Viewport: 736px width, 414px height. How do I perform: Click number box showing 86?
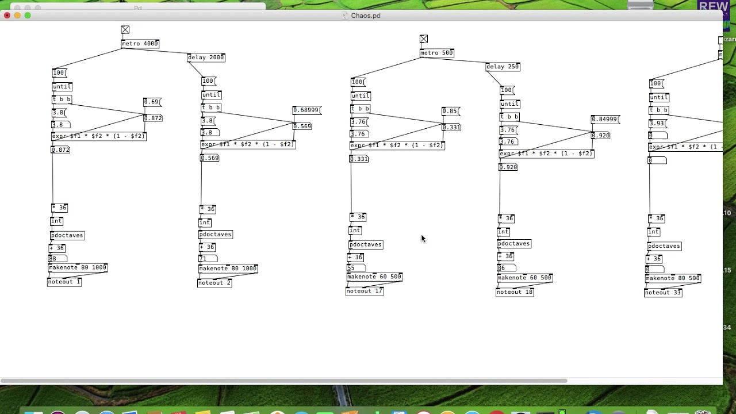[507, 268]
